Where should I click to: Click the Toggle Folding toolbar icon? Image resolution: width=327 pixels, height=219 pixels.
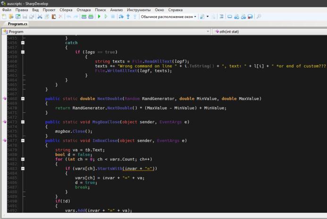tap(221, 17)
